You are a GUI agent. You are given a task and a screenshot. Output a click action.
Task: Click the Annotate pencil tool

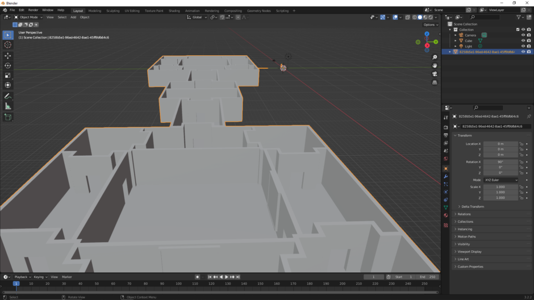point(8,96)
